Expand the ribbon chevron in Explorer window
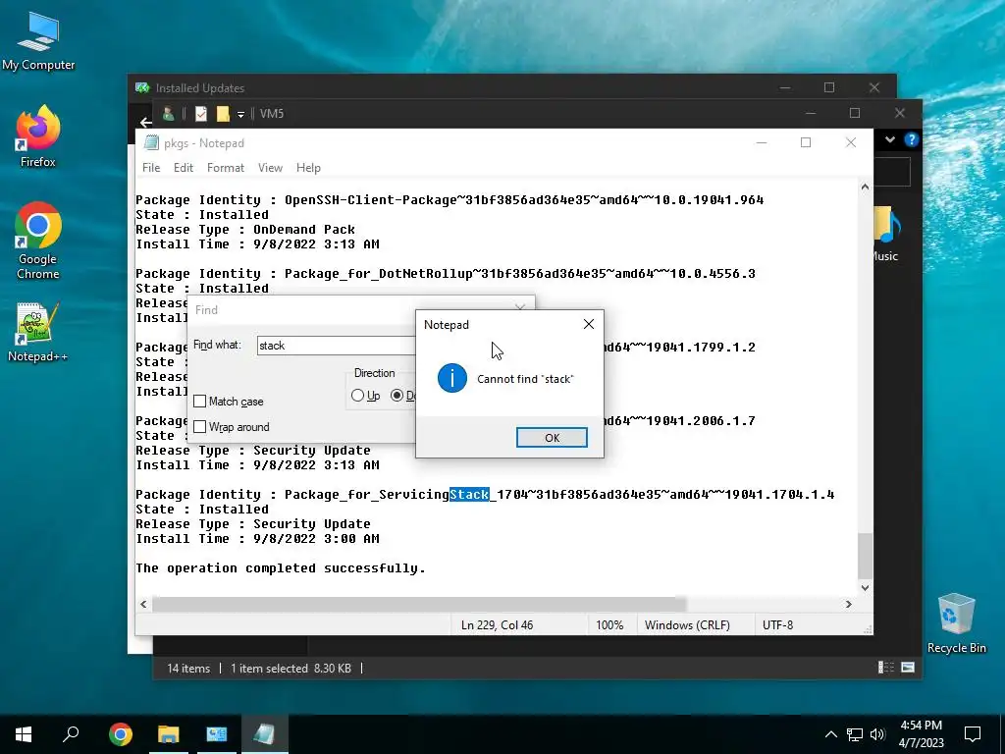The height and width of the screenshot is (754, 1005). tap(889, 139)
